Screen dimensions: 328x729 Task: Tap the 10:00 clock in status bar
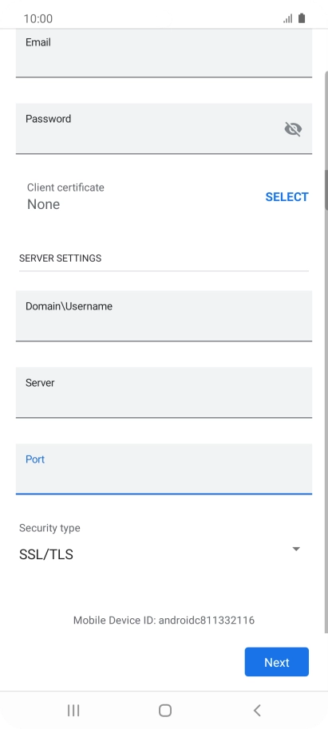38,18
